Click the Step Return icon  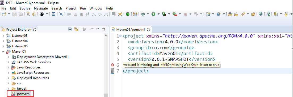pyautogui.click(x=106, y=14)
